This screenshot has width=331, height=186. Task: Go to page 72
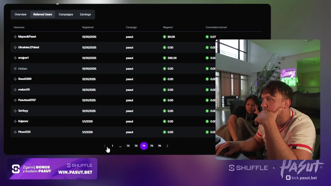pos(128,146)
